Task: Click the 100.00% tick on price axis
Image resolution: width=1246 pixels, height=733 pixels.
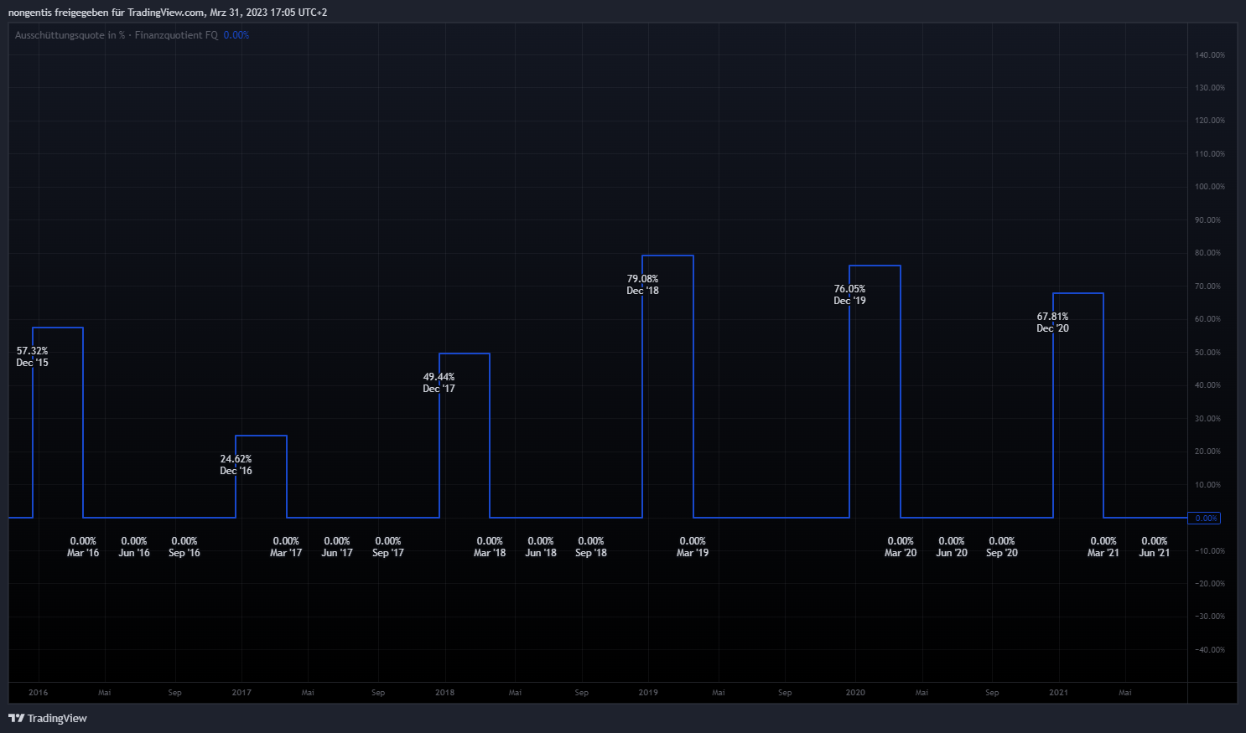Action: [1209, 187]
